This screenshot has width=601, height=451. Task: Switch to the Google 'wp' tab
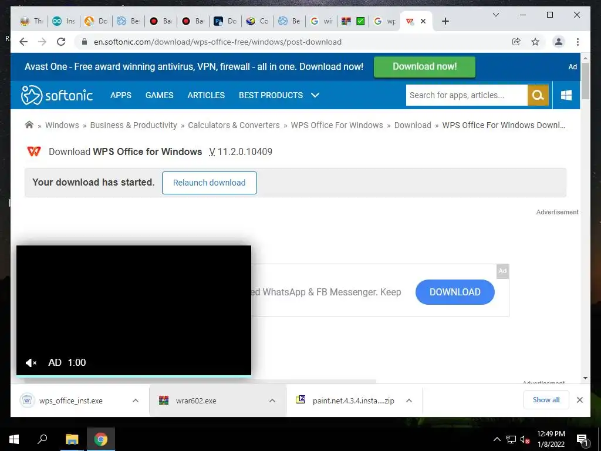tap(385, 21)
